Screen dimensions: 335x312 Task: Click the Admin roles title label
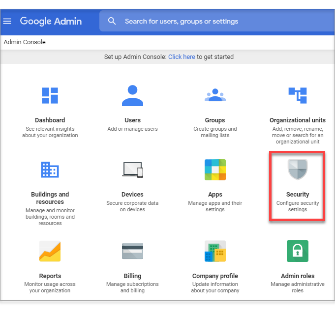click(x=298, y=276)
